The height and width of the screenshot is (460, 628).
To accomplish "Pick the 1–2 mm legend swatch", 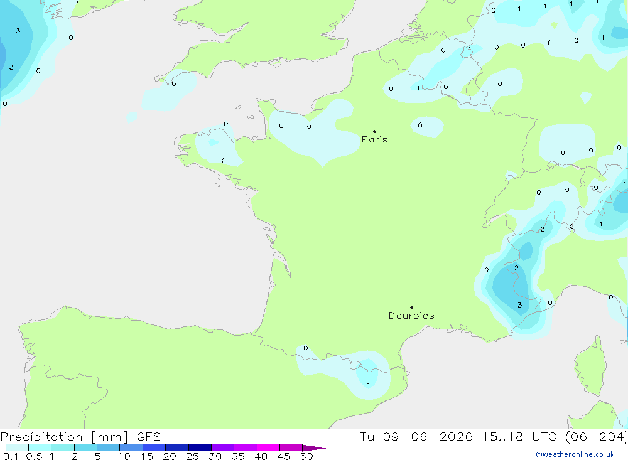I will click(63, 447).
